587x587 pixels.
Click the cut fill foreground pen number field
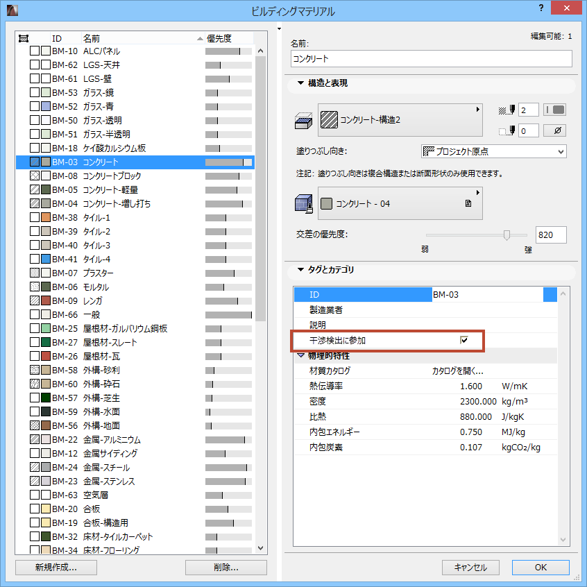click(529, 110)
